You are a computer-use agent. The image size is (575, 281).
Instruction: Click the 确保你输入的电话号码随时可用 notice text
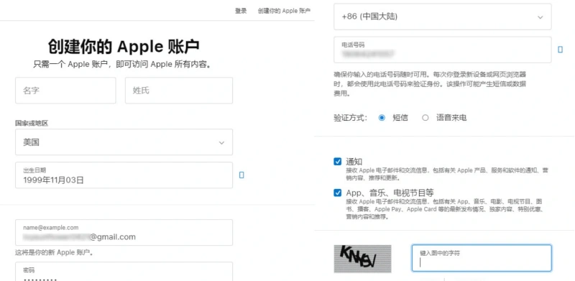click(x=430, y=84)
